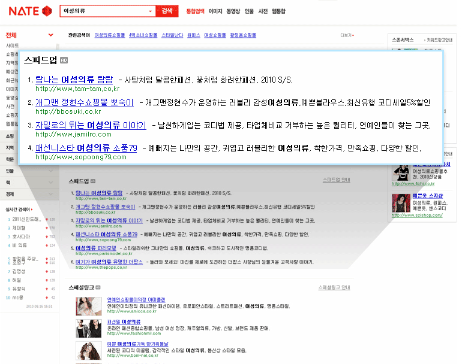Click related search 원피스

pyautogui.click(x=194, y=35)
